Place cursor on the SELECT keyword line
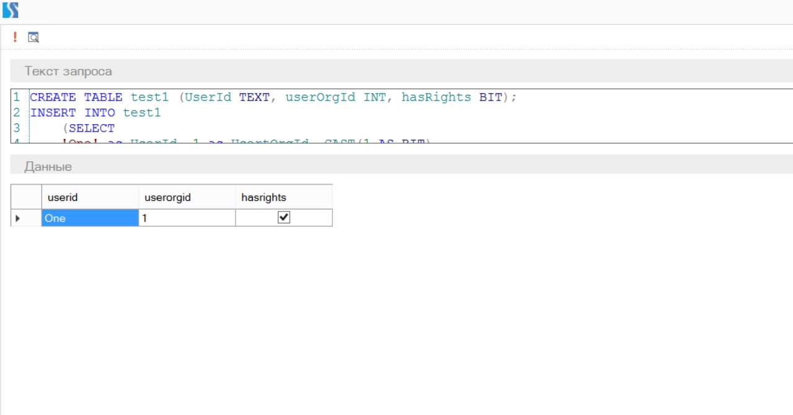This screenshot has width=793, height=415. click(x=91, y=128)
